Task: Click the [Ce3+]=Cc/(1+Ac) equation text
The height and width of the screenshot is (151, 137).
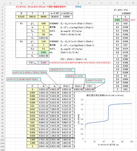Action: click(70, 52)
